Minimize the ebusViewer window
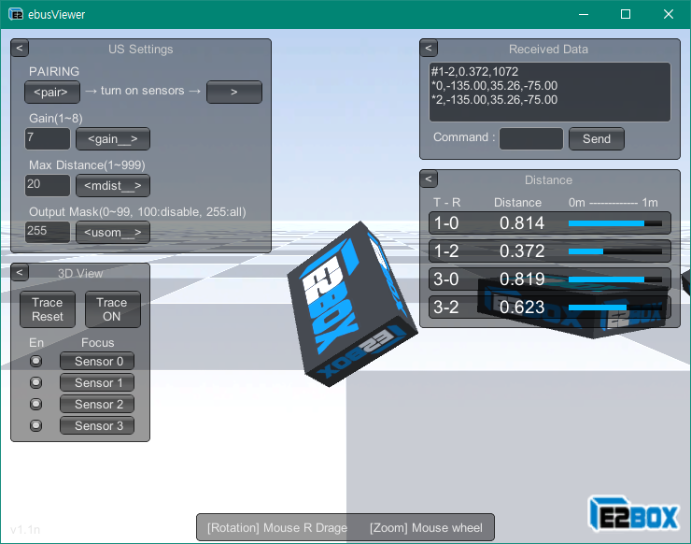The width and height of the screenshot is (691, 544). [584, 14]
